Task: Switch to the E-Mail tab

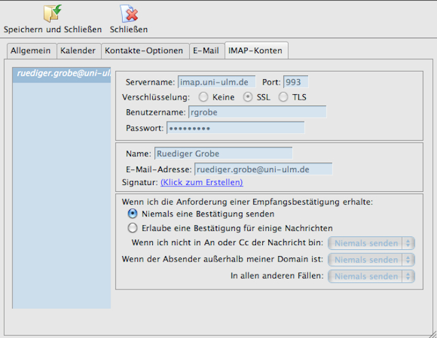Action: [206, 51]
